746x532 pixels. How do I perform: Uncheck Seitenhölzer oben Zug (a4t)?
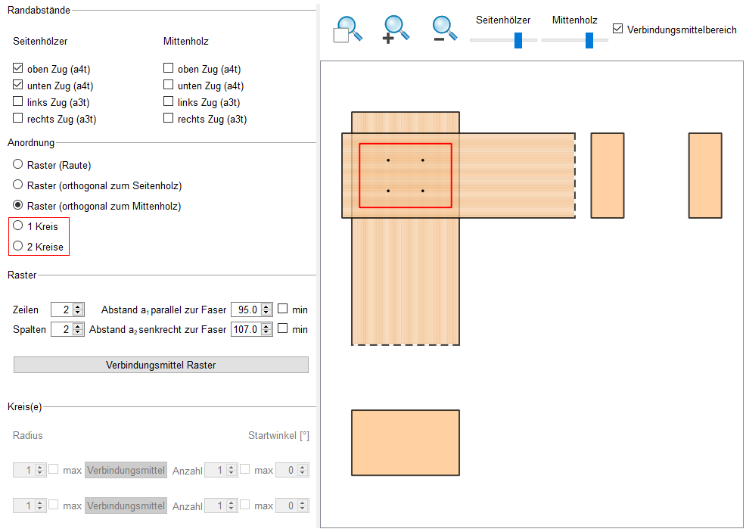coord(18,69)
